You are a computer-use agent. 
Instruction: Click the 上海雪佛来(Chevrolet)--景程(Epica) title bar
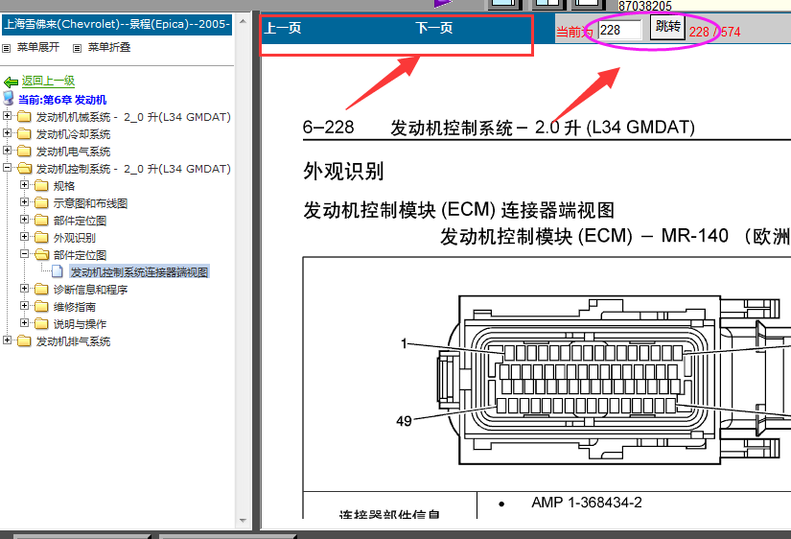click(x=117, y=25)
